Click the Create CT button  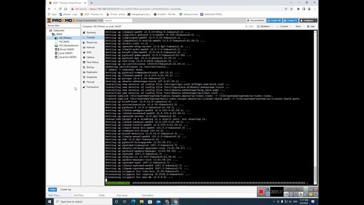[x=291, y=20]
